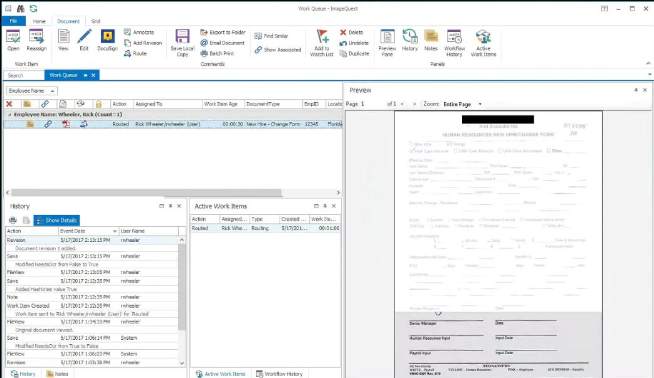Close the Work Queue tab
The image size is (654, 378).
[x=93, y=75]
